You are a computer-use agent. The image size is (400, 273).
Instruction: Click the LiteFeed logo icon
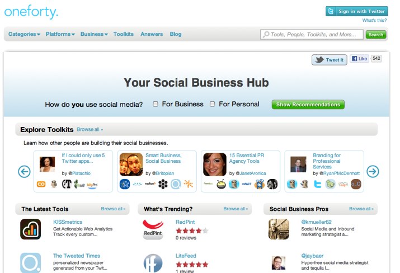click(153, 263)
